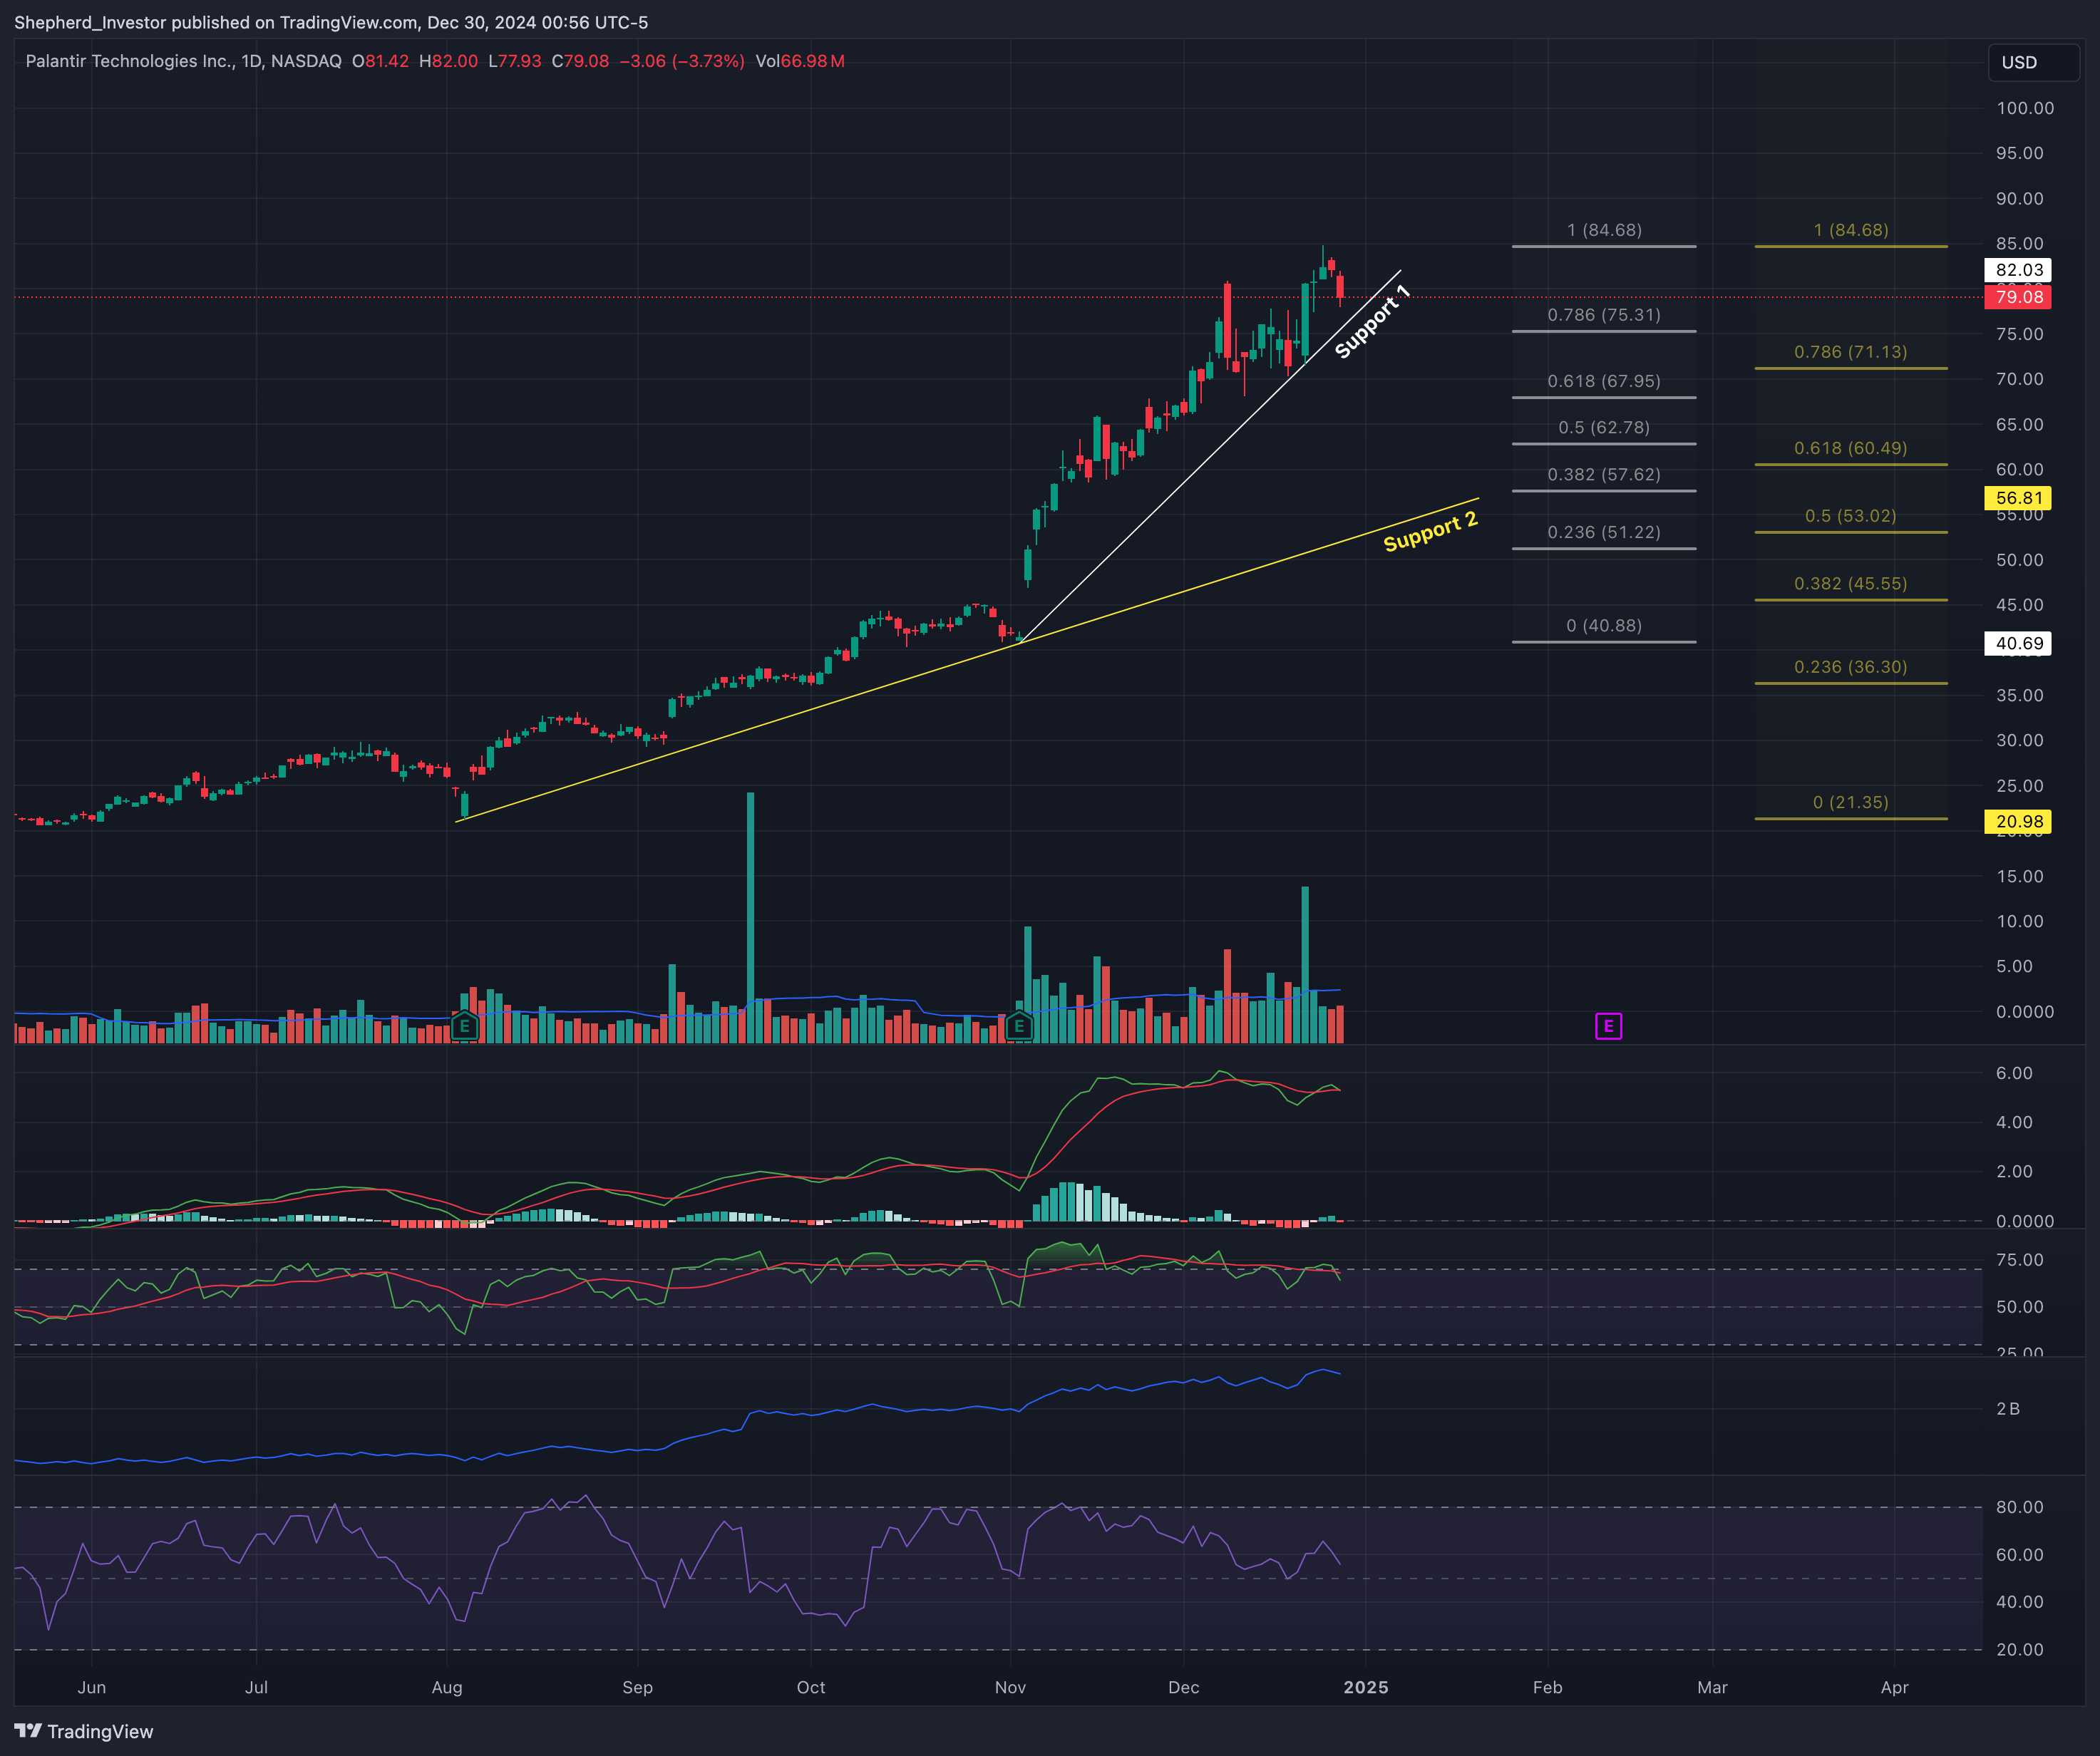Click the Fibonacci level '0.618 (60.49)'
Viewport: 2100px width, 1756px height.
(x=1850, y=448)
